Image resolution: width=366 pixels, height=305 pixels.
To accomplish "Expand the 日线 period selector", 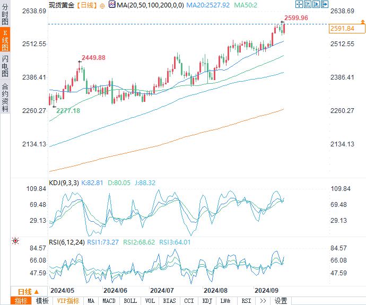I will (29, 292).
